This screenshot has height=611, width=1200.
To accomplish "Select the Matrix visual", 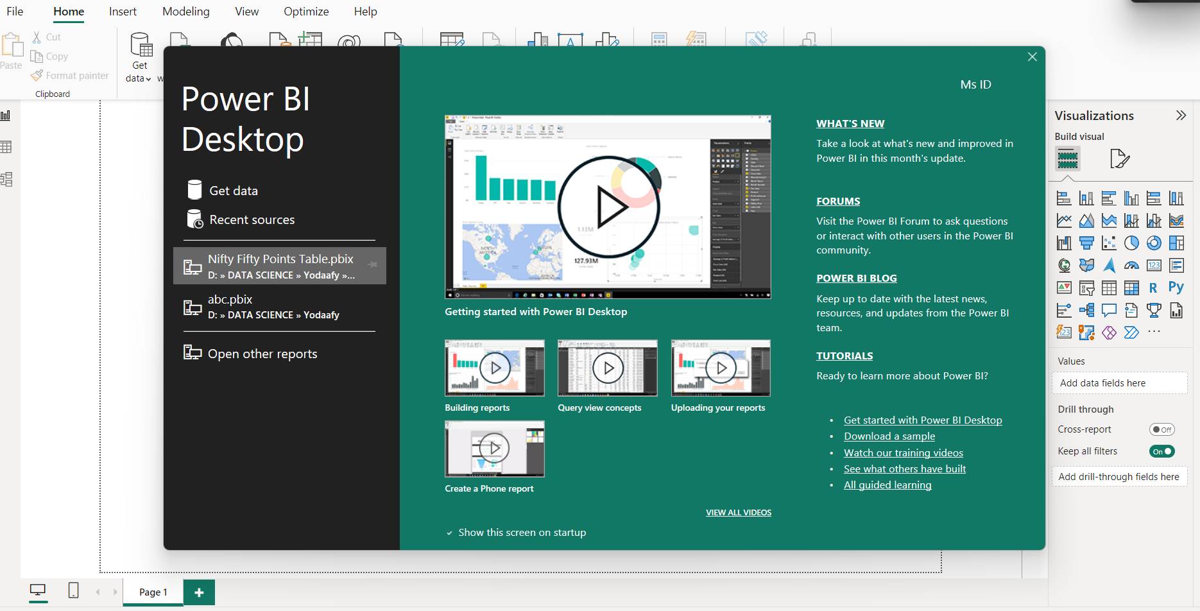I will click(1131, 288).
